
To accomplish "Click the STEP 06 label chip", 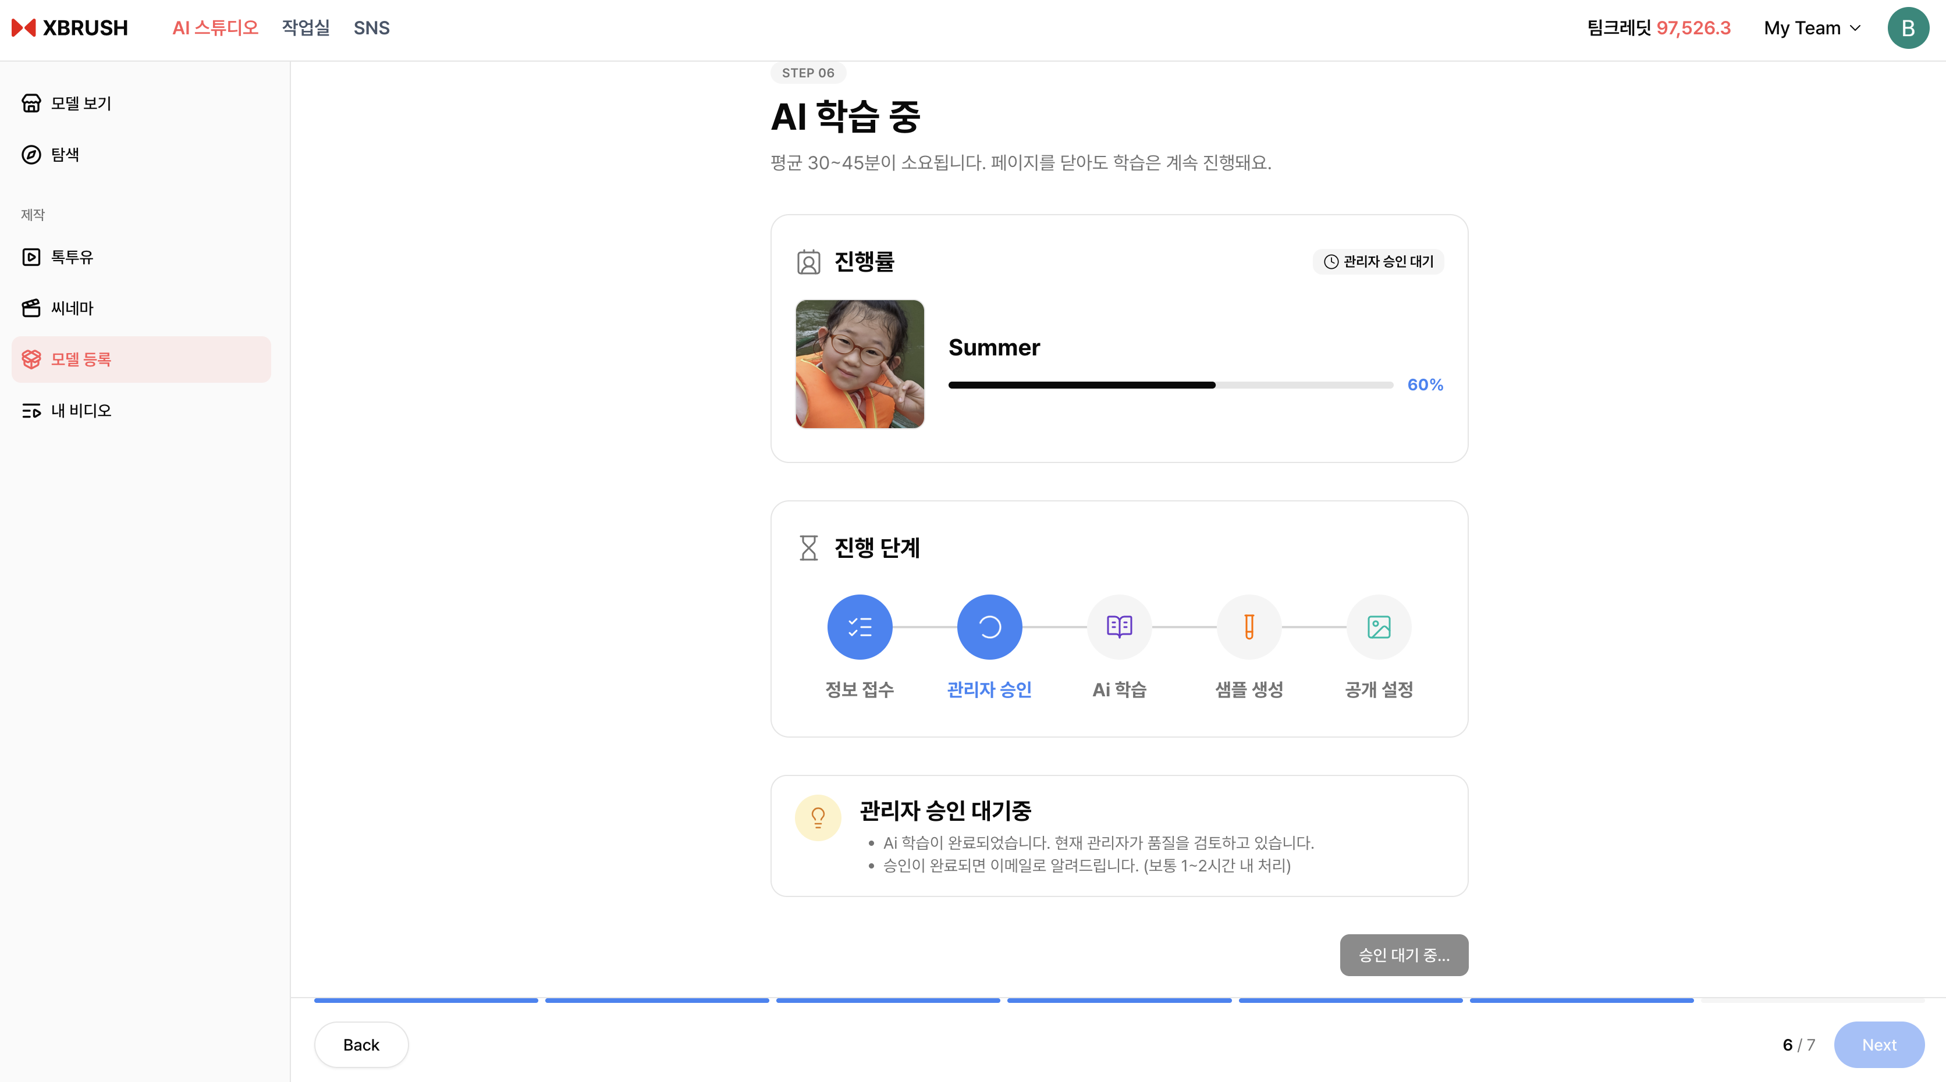I will point(808,73).
